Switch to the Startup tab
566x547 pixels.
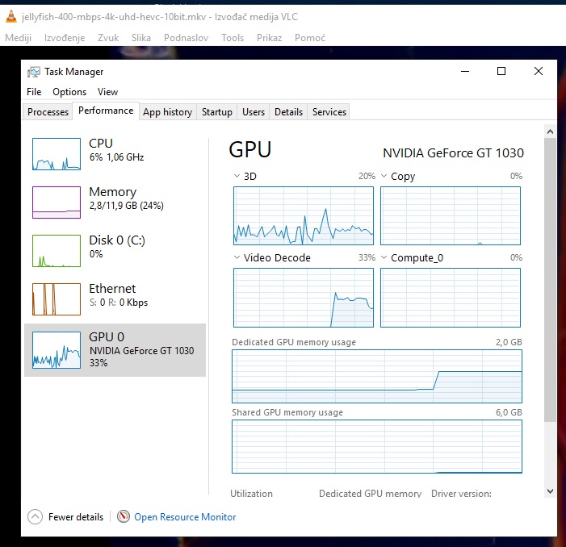216,112
